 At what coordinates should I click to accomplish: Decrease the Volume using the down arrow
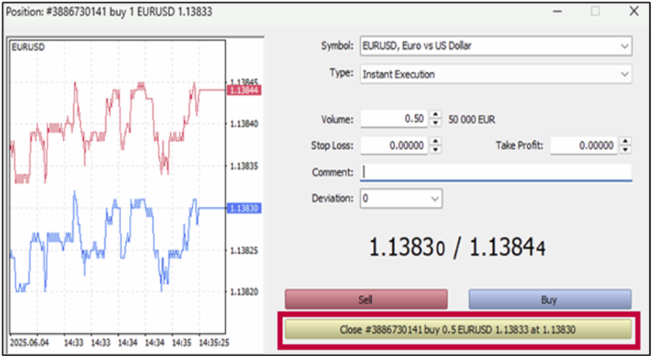(x=435, y=123)
